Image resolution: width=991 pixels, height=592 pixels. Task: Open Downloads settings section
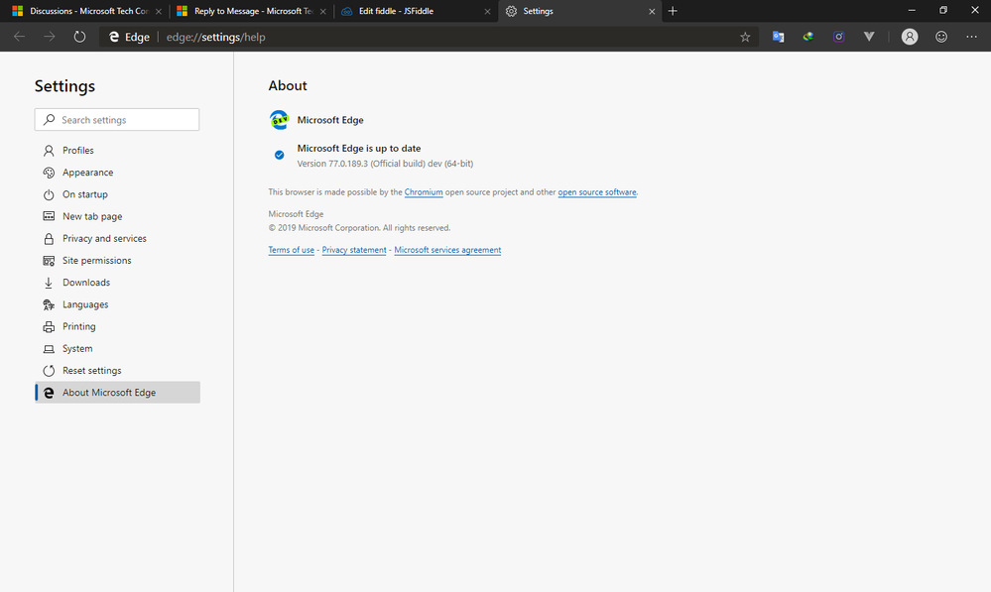[118, 283]
